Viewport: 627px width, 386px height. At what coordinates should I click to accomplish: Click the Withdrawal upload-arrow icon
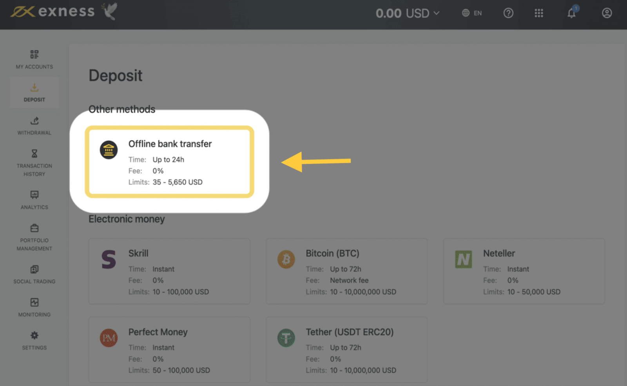click(34, 121)
